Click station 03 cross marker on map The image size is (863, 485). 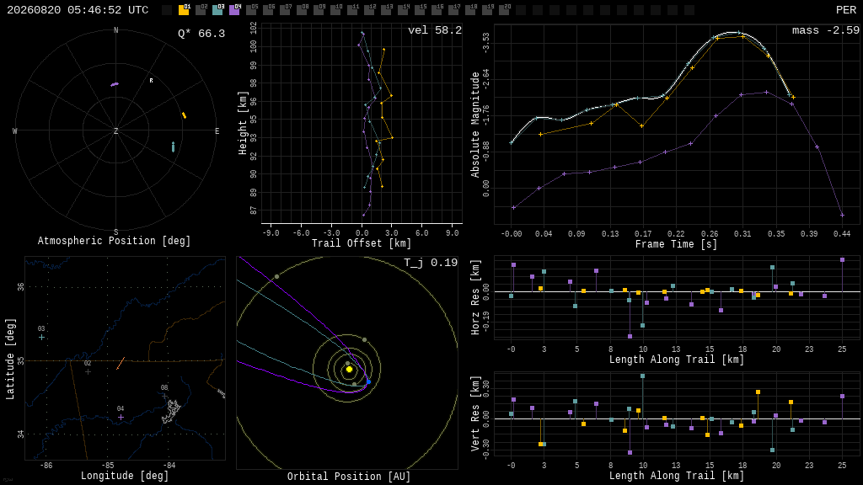pyautogui.click(x=41, y=337)
